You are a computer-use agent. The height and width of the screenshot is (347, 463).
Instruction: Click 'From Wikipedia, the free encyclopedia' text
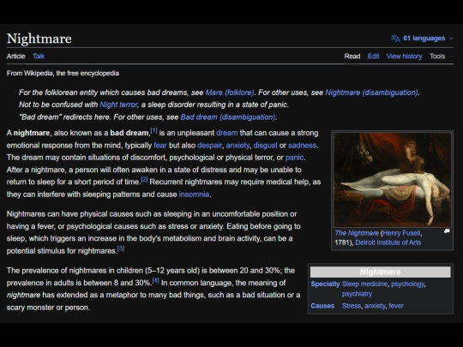(x=63, y=73)
